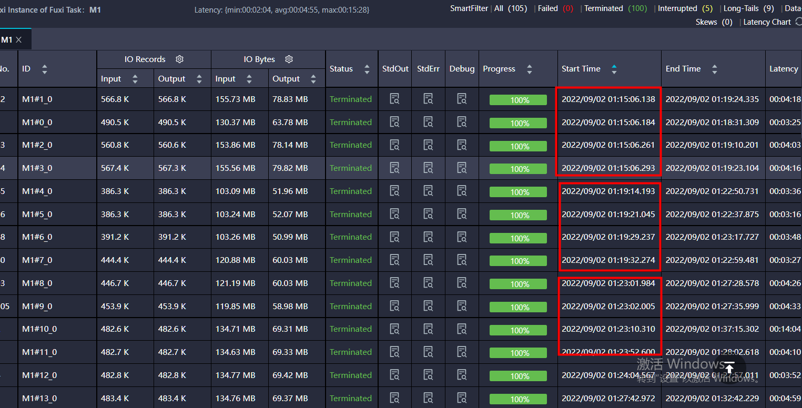Filter Terminated (100) instances
Viewport: 802px width, 408px height.
(616, 8)
